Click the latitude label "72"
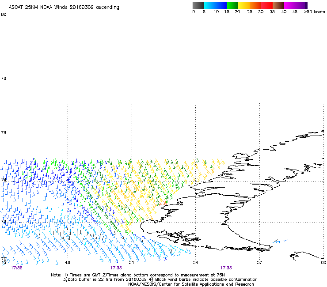This screenshot has height=287, width=327. click(4, 221)
